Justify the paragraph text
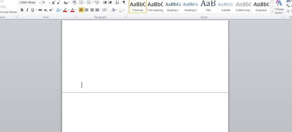Screen dimensions: 292x132 click(97, 10)
